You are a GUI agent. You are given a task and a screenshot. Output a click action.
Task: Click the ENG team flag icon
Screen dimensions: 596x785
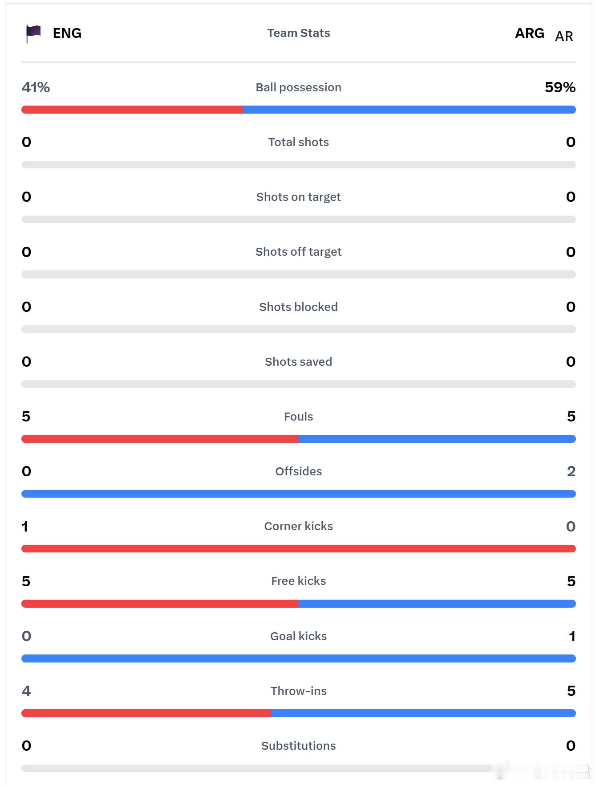[x=33, y=34]
